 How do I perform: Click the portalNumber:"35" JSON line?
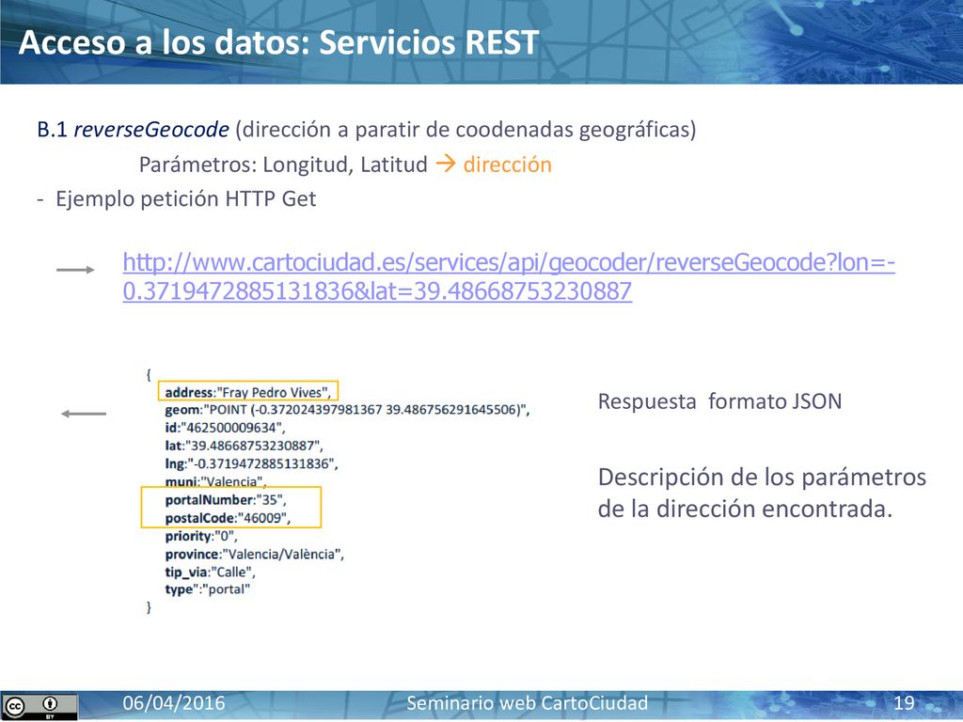pyautogui.click(x=226, y=500)
